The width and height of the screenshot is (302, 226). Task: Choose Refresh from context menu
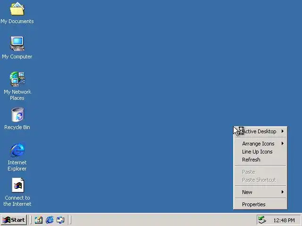coord(260,160)
